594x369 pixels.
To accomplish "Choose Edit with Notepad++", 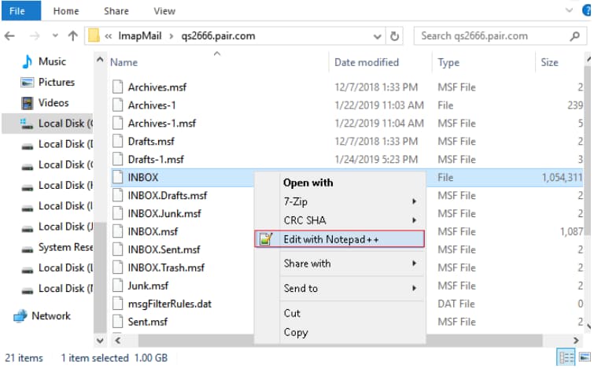I will click(339, 239).
